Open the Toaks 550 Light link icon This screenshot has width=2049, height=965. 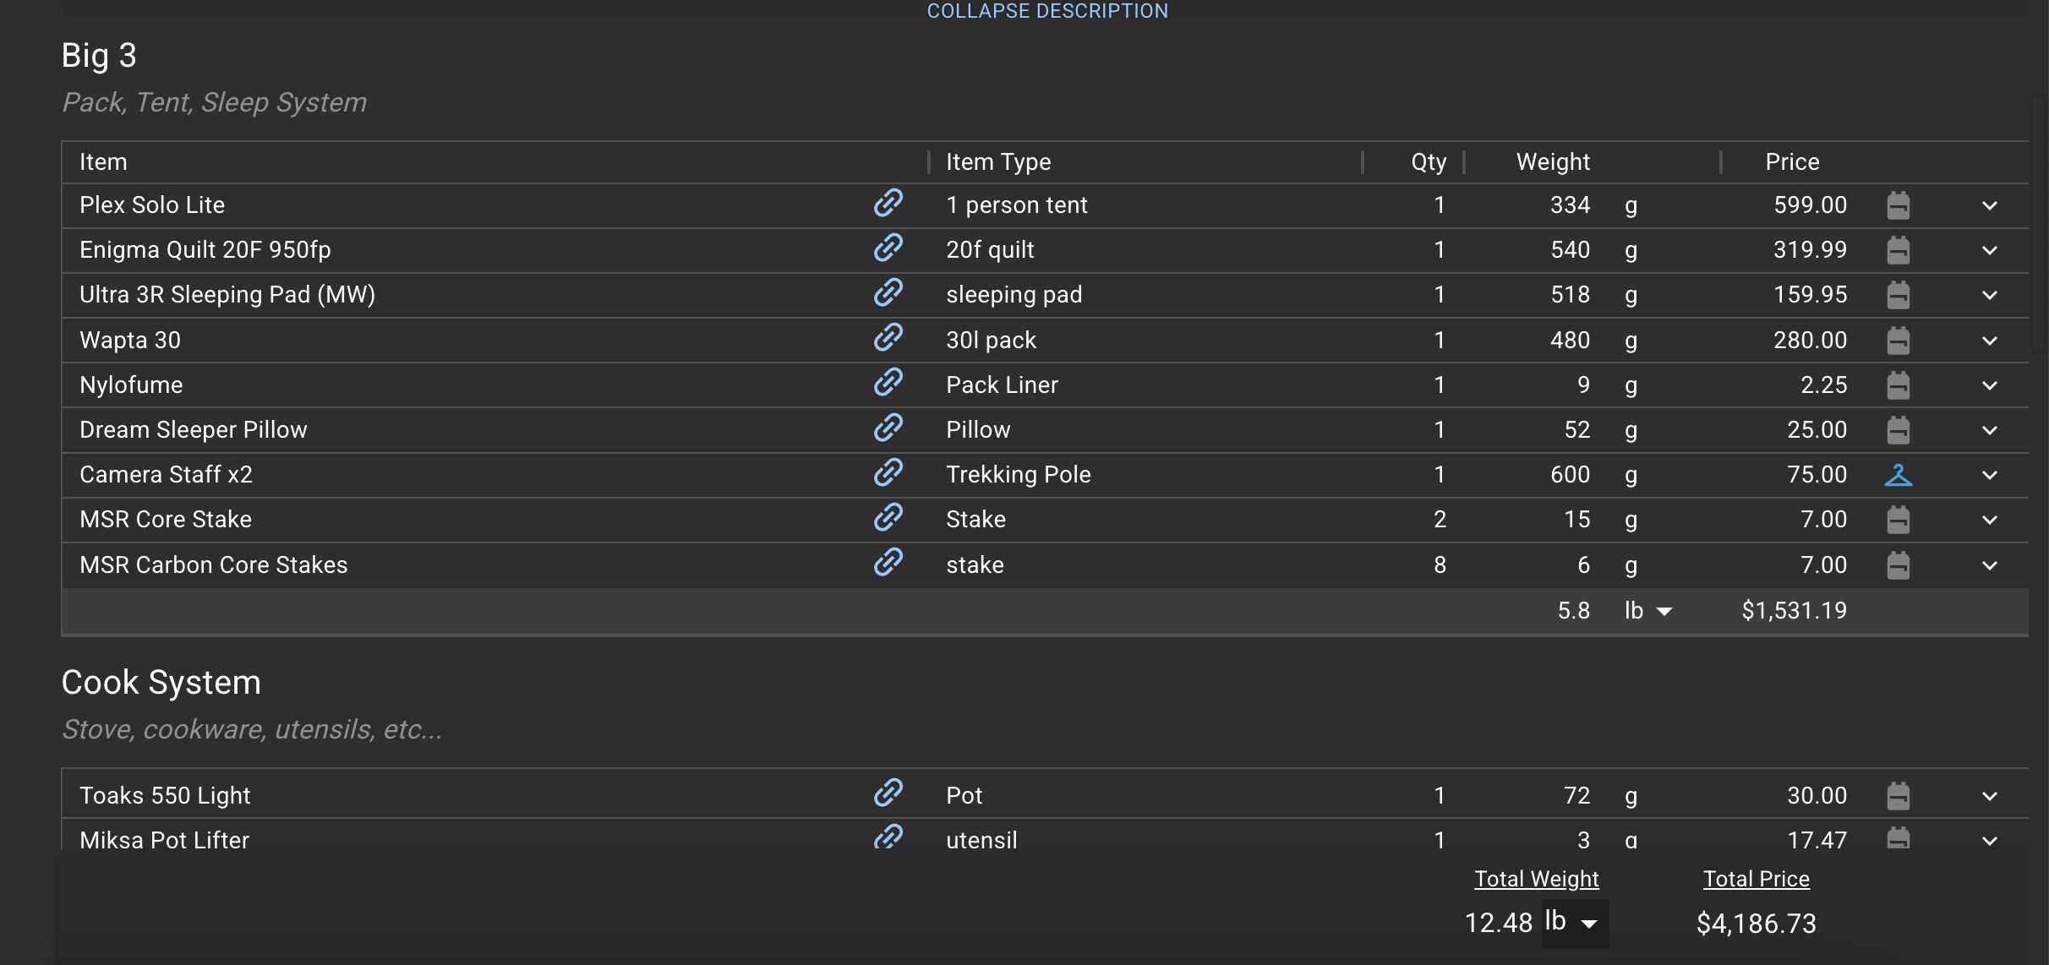[888, 793]
